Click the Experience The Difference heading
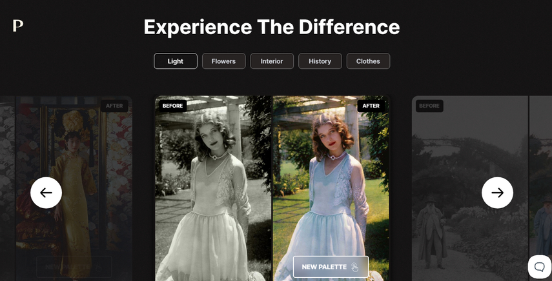This screenshot has height=281, width=552. click(x=272, y=27)
